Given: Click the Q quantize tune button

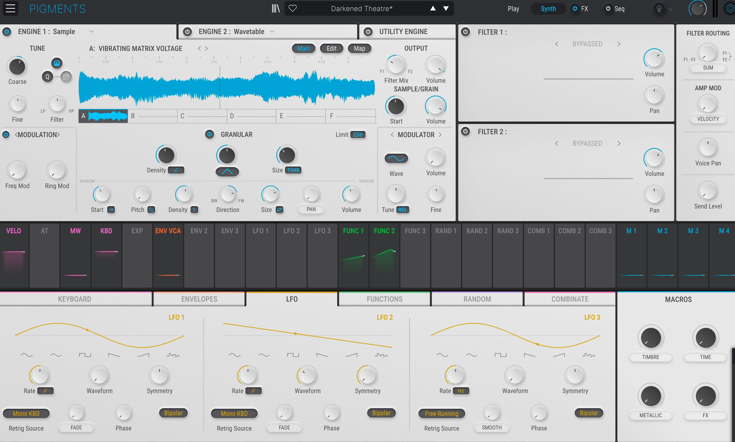Looking at the screenshot, I should tap(48, 77).
